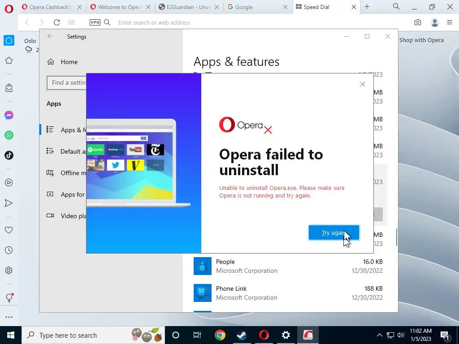Open History clock icon in sidebar
459x344 pixels.
[x=9, y=250]
